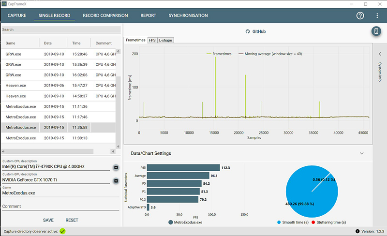Select the GRW.exe record at 15:28:46

point(59,54)
